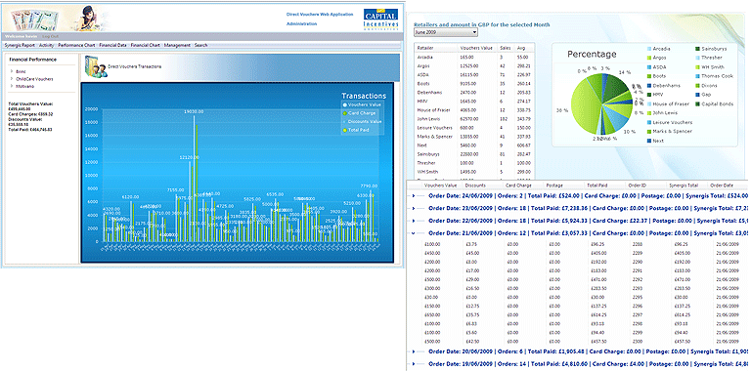Select the John Lewis retailer row

tap(473, 119)
